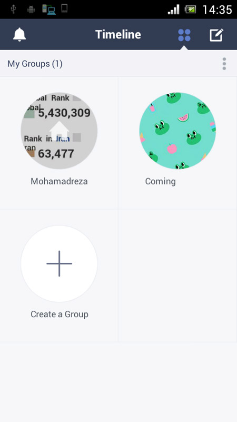Select the Create a Group label
The height and width of the screenshot is (422, 237).
pyautogui.click(x=60, y=314)
